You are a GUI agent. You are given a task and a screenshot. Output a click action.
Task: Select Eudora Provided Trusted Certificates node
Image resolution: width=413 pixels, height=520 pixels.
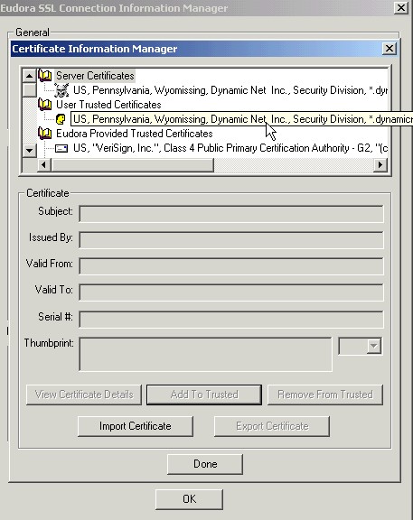click(x=135, y=134)
